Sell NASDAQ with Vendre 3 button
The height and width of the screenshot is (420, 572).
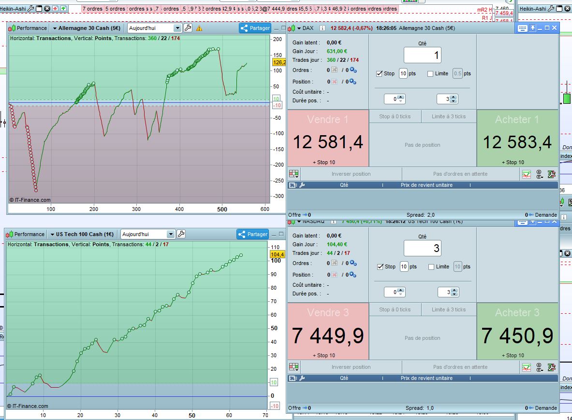[x=328, y=331]
